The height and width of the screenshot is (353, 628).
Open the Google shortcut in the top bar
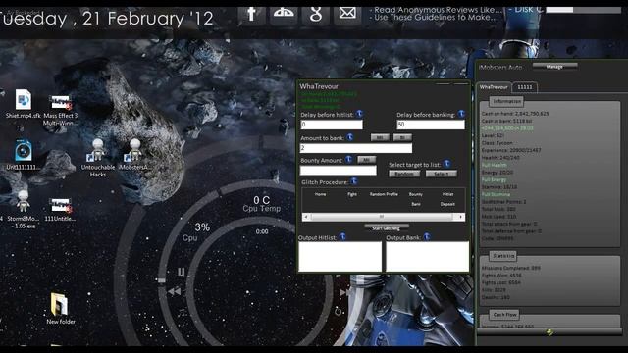point(315,15)
